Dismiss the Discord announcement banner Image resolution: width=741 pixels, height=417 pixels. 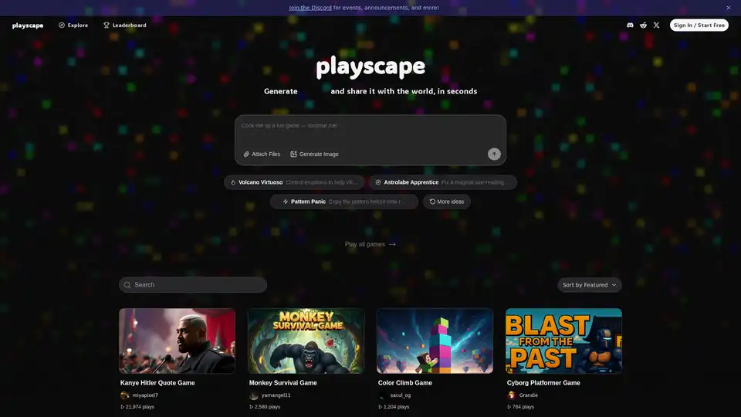click(728, 8)
